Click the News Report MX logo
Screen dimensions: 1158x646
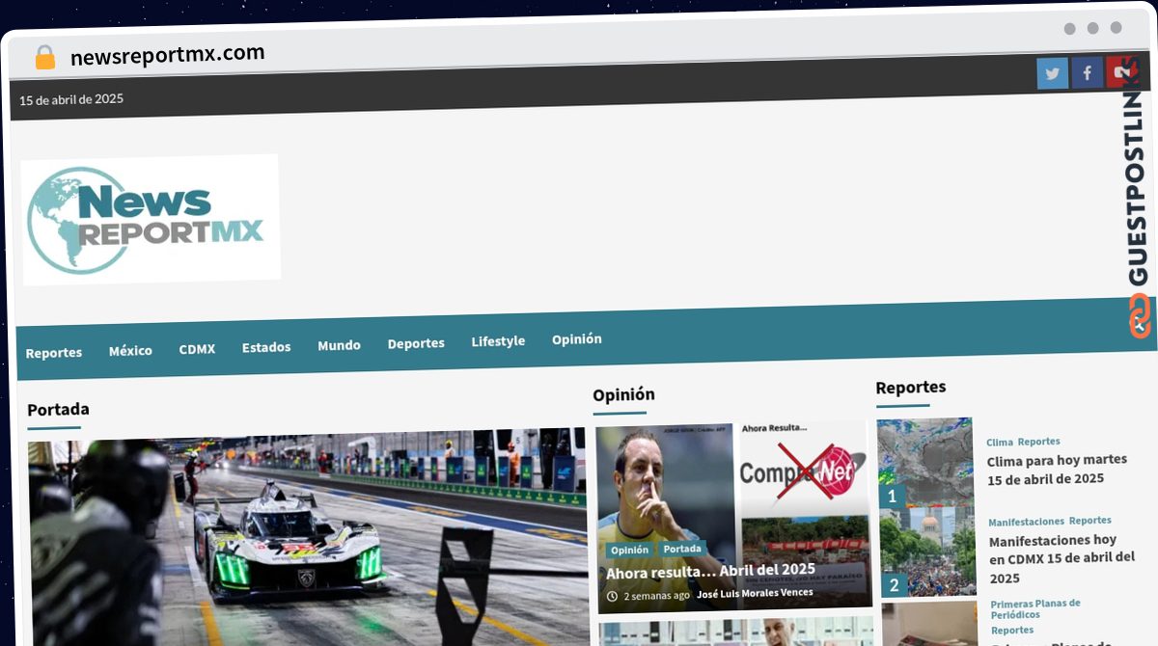point(151,219)
